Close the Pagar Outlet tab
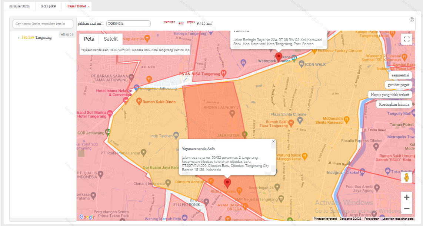The width and height of the screenshot is (423, 226). tap(89, 6)
